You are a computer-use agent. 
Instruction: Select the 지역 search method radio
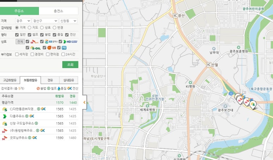tap(17, 27)
